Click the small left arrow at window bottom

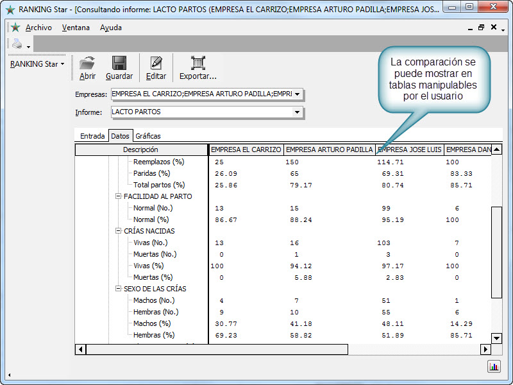(x=9, y=375)
